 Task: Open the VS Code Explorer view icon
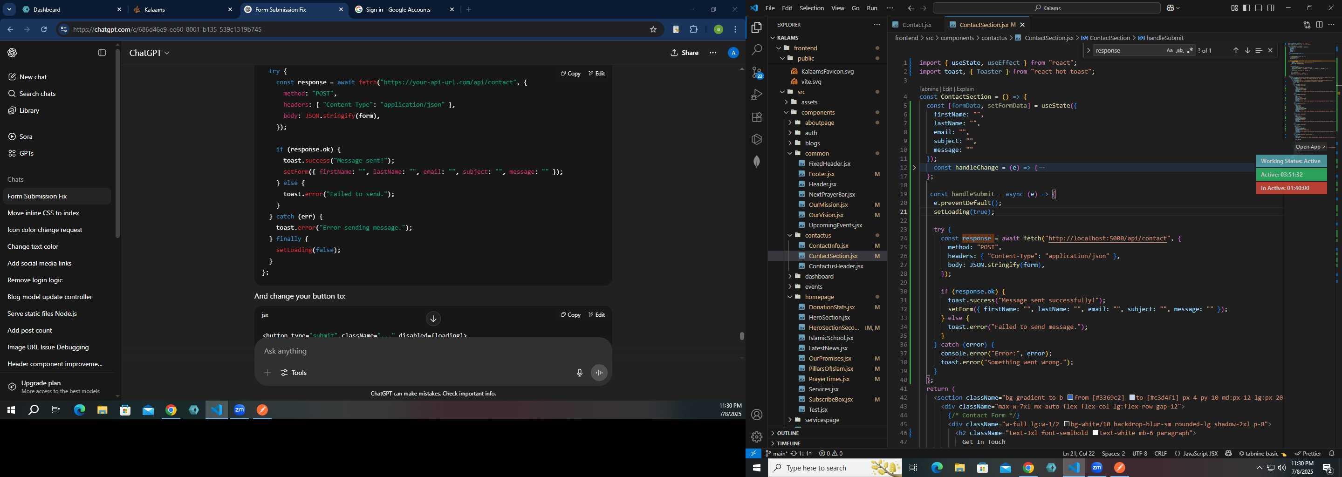(756, 27)
